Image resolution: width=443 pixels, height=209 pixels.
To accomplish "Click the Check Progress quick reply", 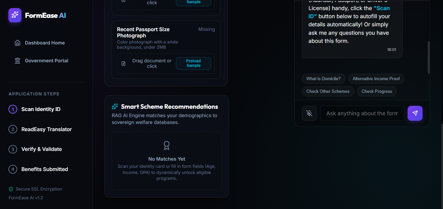I will tap(377, 91).
